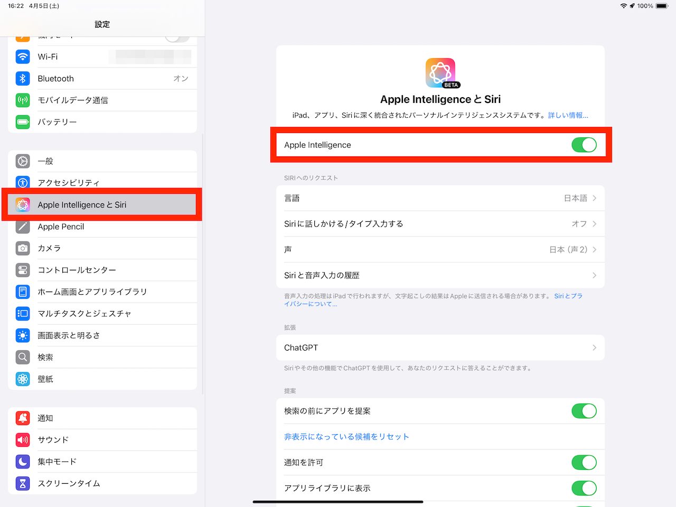Tap the アクセシビリティ icon
Image resolution: width=676 pixels, height=507 pixels.
pyautogui.click(x=23, y=183)
